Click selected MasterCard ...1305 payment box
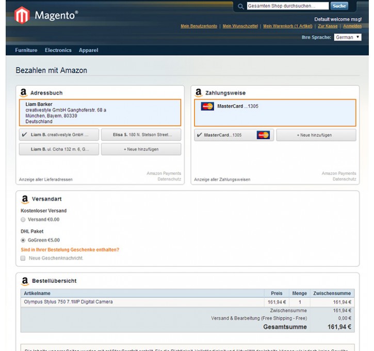The height and width of the screenshot is (351, 374). (x=275, y=113)
